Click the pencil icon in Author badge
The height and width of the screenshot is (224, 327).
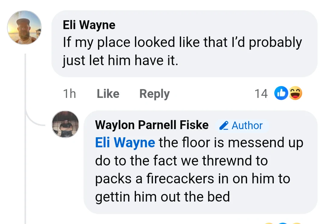[224, 126]
